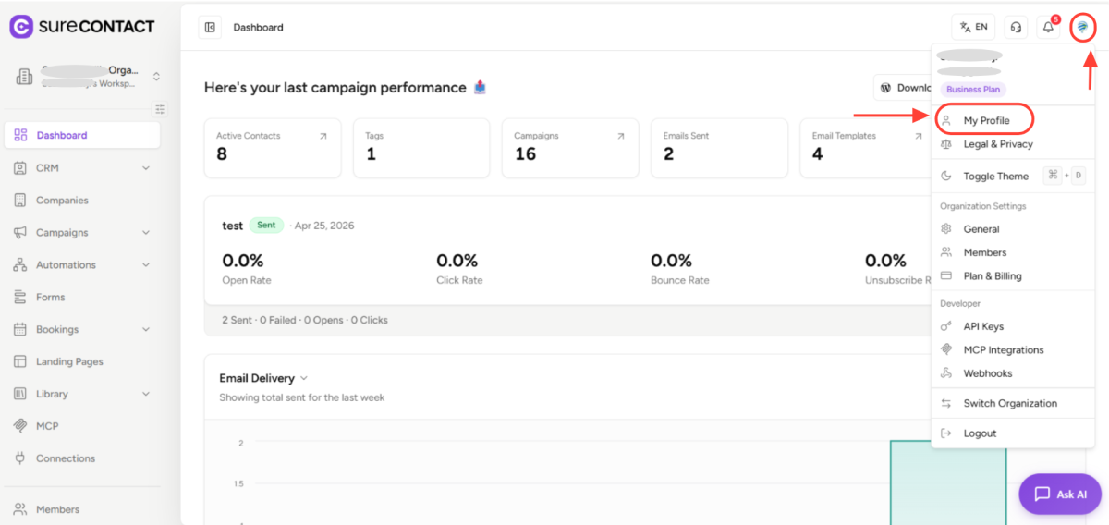Expand the Bookings sidebar chevron
The height and width of the screenshot is (525, 1109).
(146, 330)
